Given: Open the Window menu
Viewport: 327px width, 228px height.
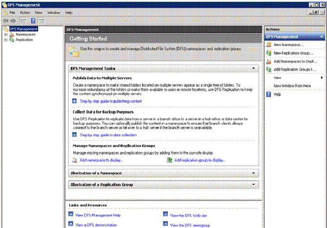Looking at the screenshot, I should coord(54,13).
